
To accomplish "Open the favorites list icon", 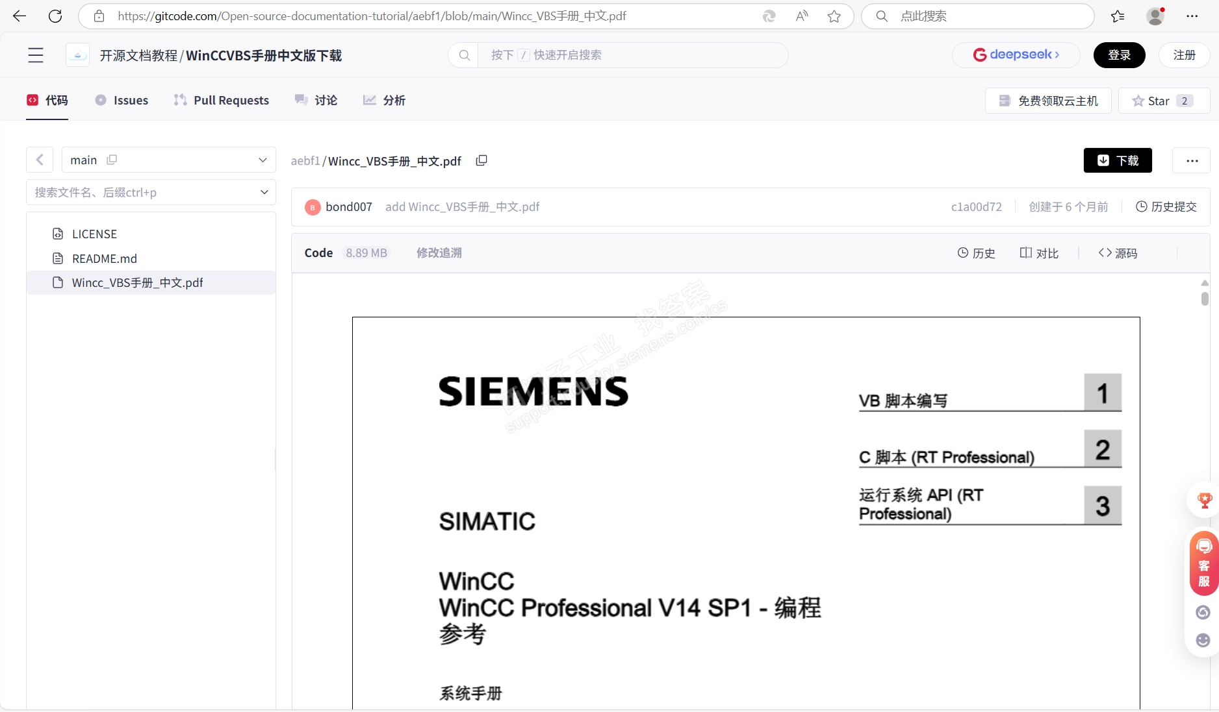I will pyautogui.click(x=1118, y=16).
